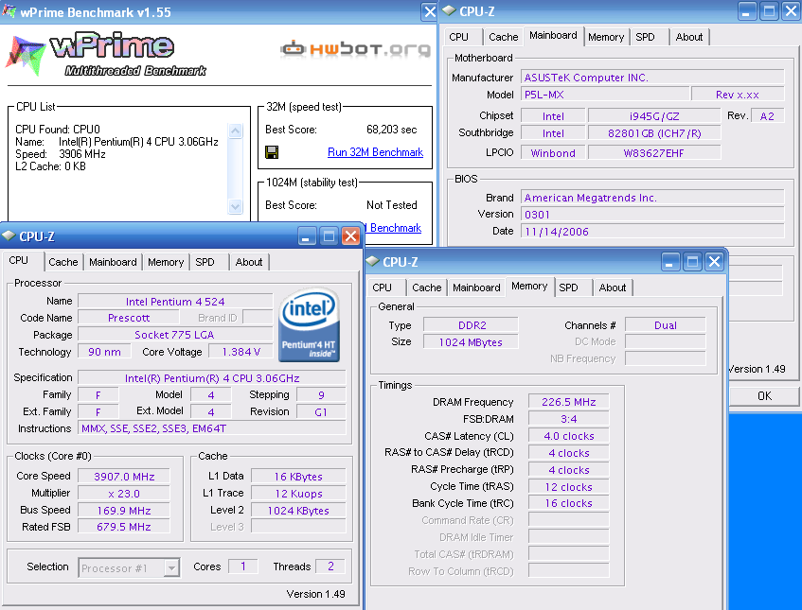This screenshot has height=610, width=802.
Task: Click the save score floppy disk icon
Action: click(x=272, y=152)
